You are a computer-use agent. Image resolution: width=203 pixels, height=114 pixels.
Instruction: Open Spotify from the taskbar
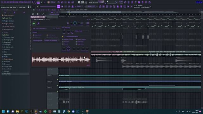[x=45, y=111]
